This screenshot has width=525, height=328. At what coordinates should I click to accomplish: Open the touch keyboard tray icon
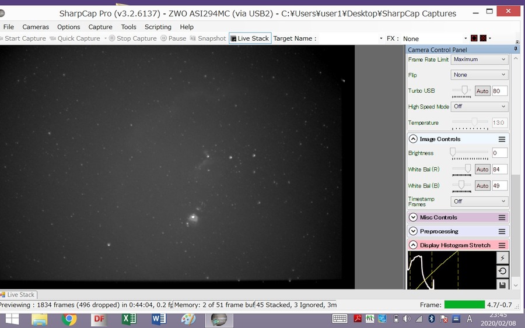click(x=339, y=319)
